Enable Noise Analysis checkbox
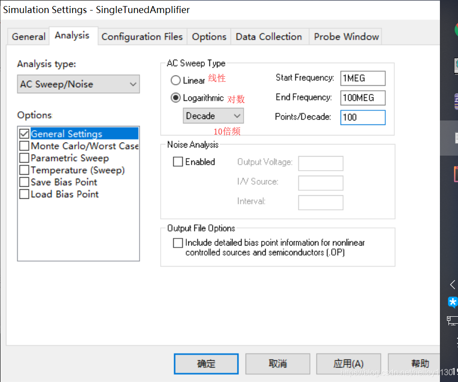 (178, 162)
